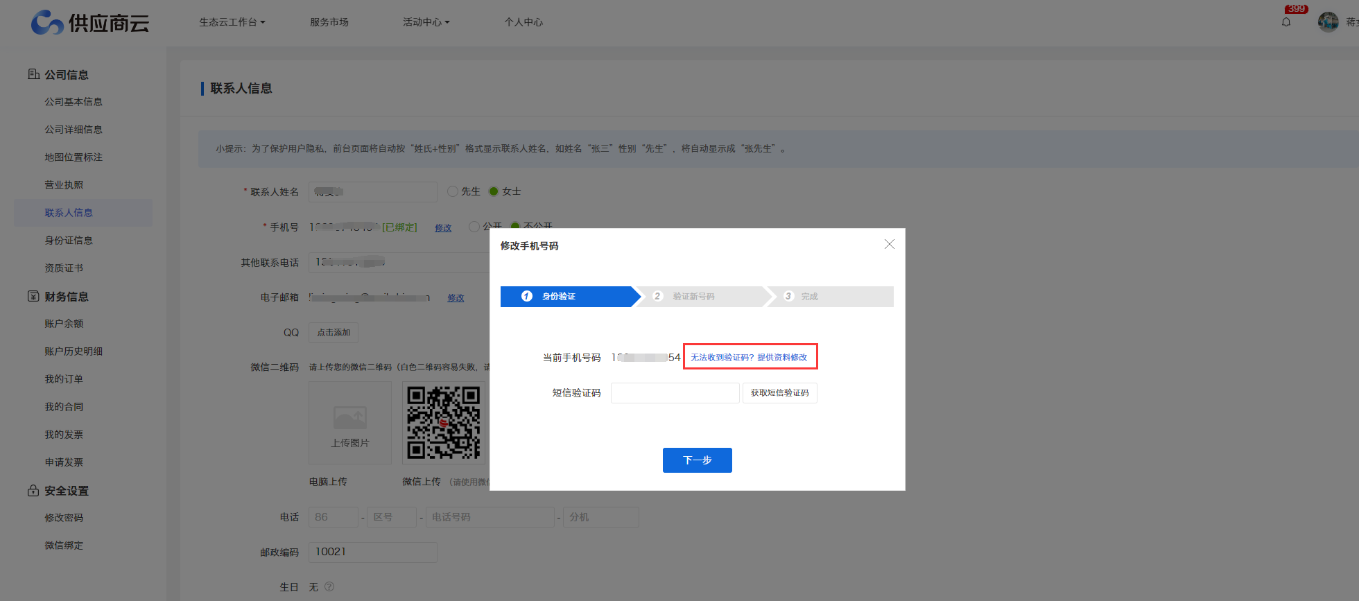Click 无法收到验证码?提供资料修改 link

(x=750, y=357)
